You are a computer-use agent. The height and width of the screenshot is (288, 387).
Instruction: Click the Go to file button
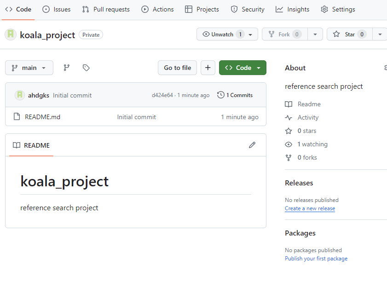[178, 68]
